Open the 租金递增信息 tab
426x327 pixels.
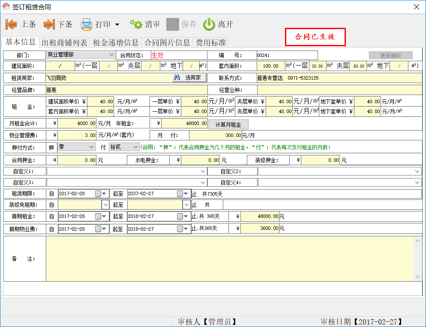[x=116, y=43]
